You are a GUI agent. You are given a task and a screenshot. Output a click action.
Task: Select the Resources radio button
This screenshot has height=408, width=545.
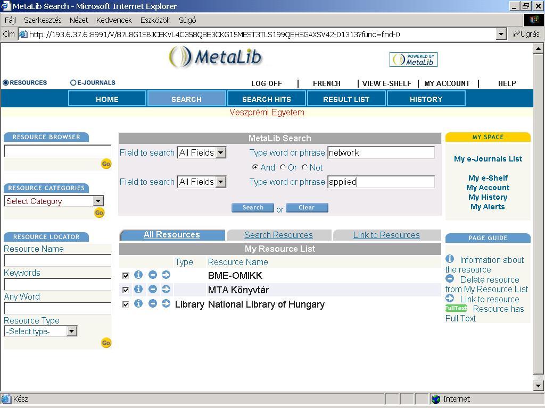pos(5,82)
